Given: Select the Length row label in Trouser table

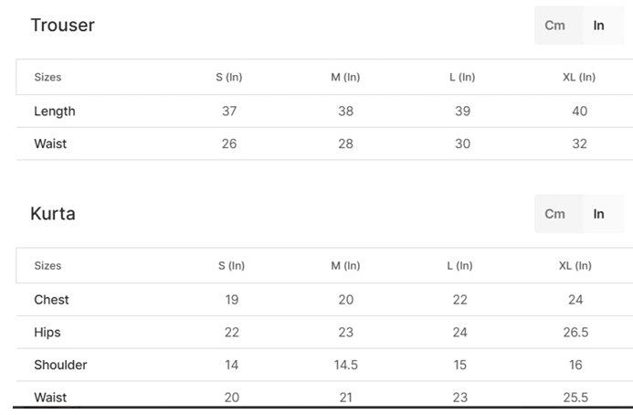Looking at the screenshot, I should (x=55, y=112).
